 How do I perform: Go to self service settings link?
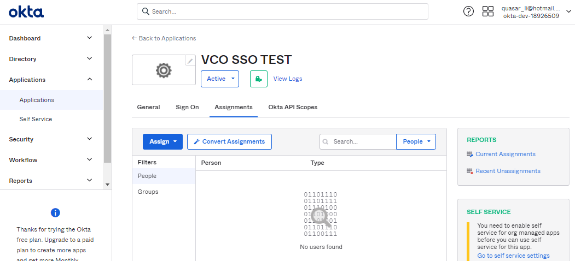tap(513, 256)
